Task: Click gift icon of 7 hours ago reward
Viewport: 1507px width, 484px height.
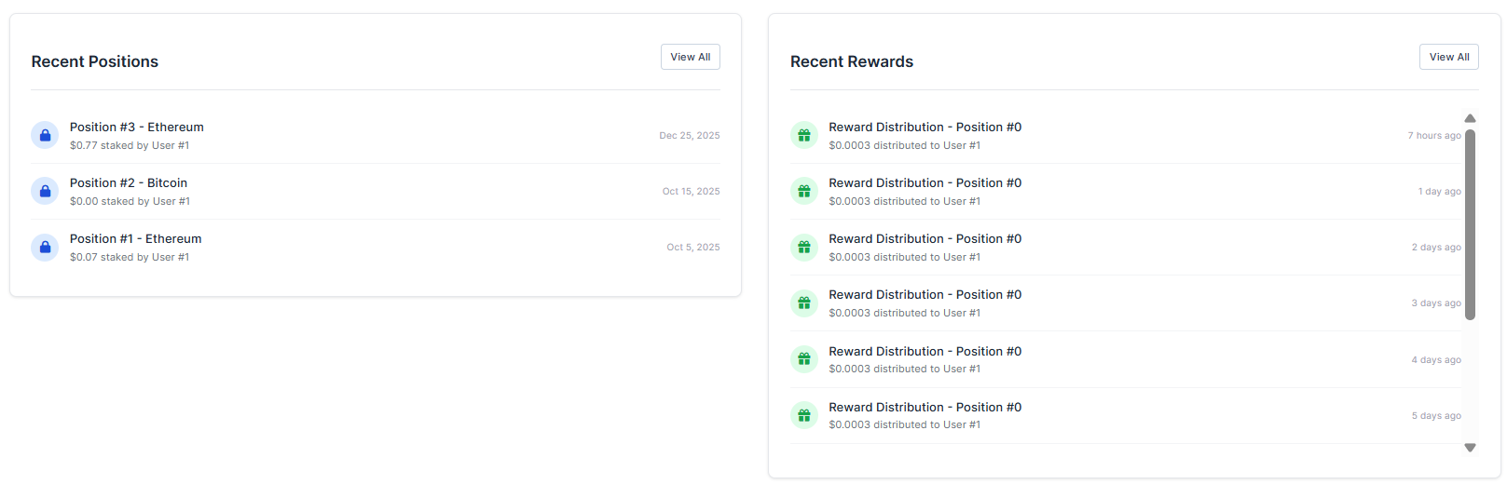Action: pyautogui.click(x=804, y=136)
